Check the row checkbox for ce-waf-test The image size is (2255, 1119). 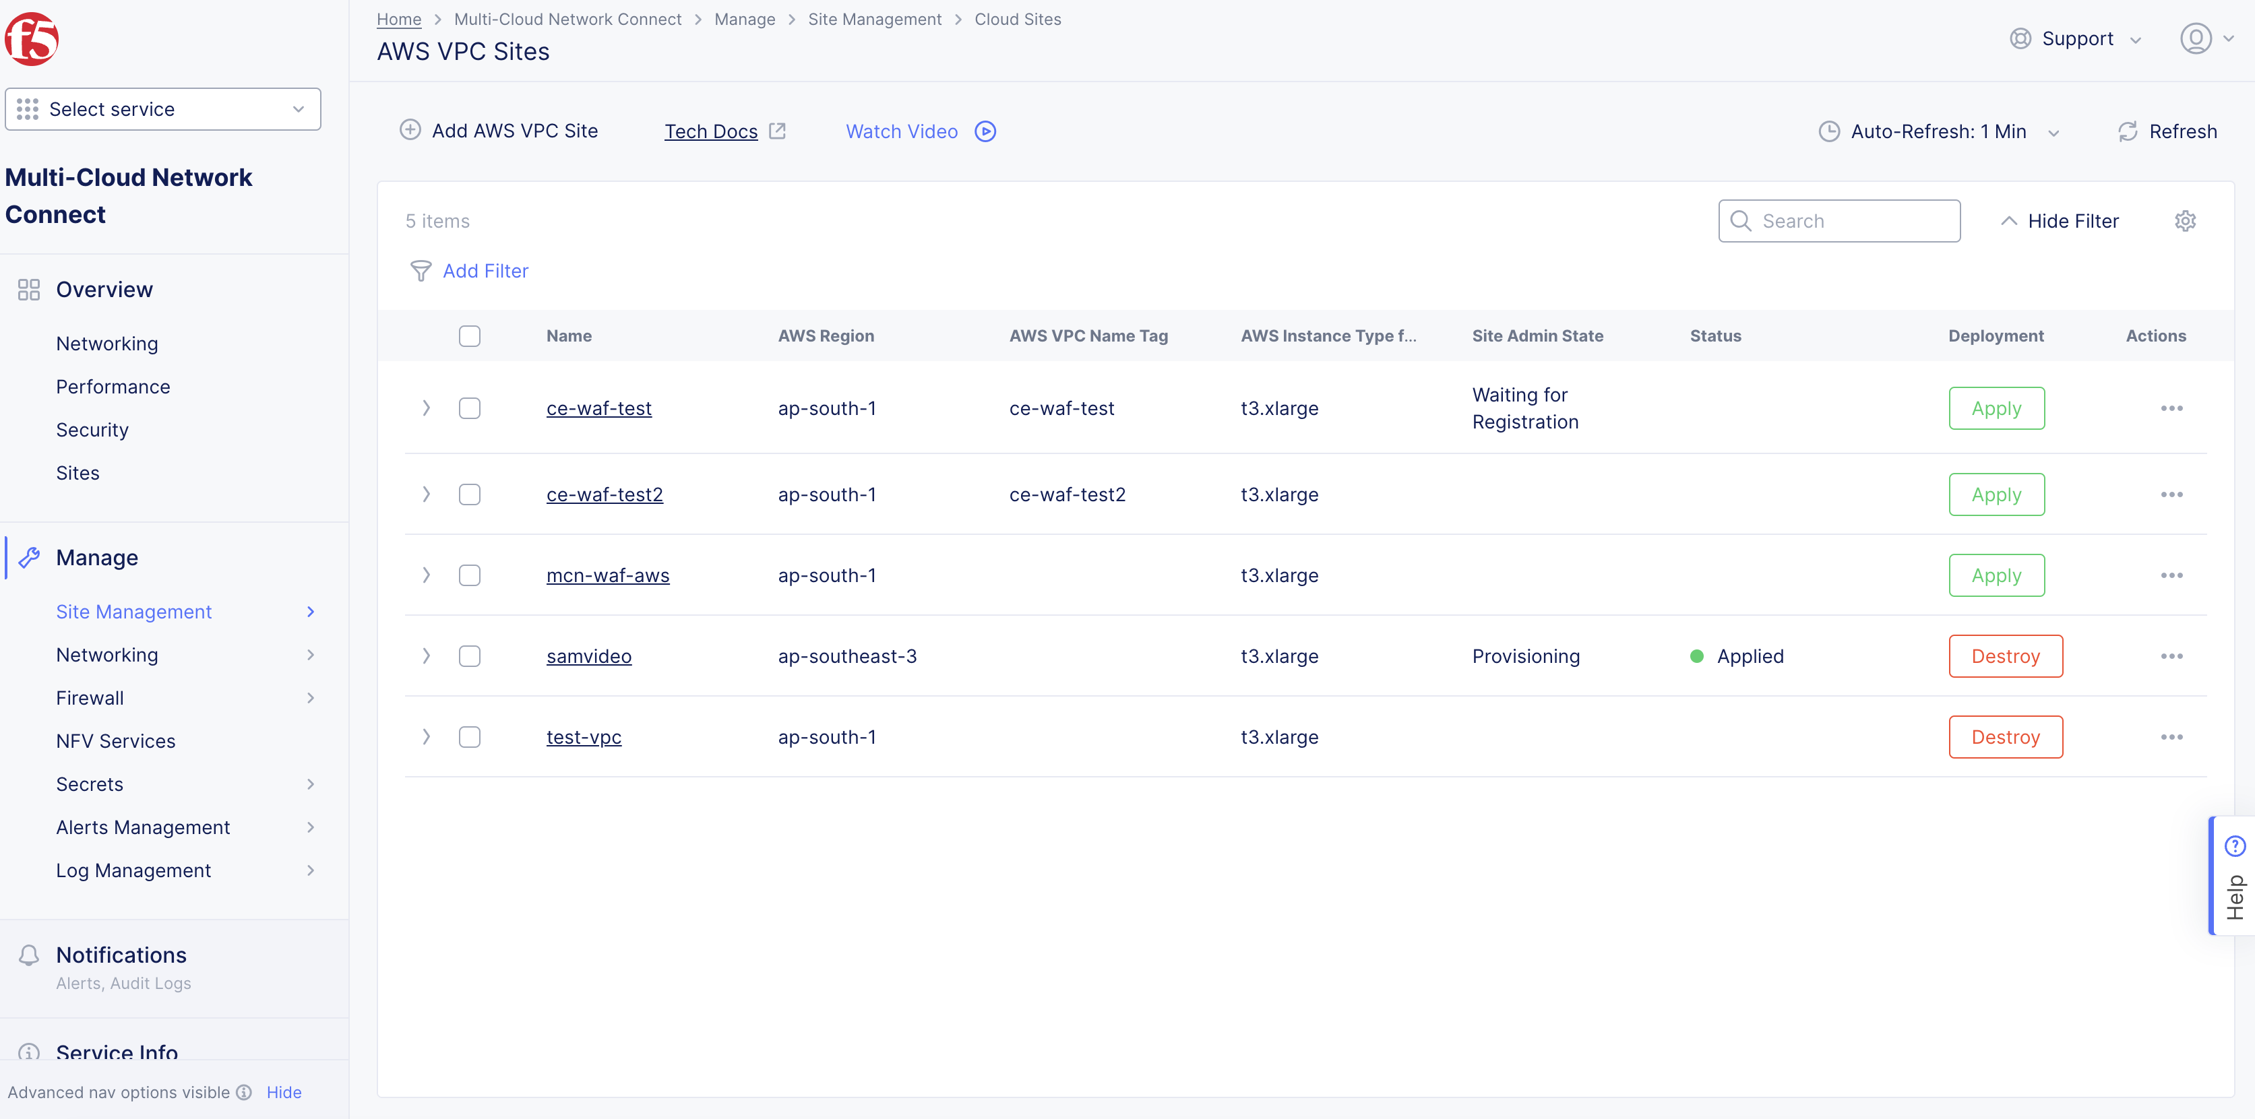pos(469,408)
